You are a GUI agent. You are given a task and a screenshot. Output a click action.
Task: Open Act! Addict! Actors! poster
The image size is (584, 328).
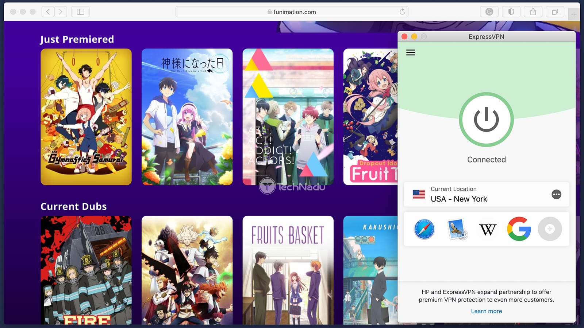click(288, 117)
